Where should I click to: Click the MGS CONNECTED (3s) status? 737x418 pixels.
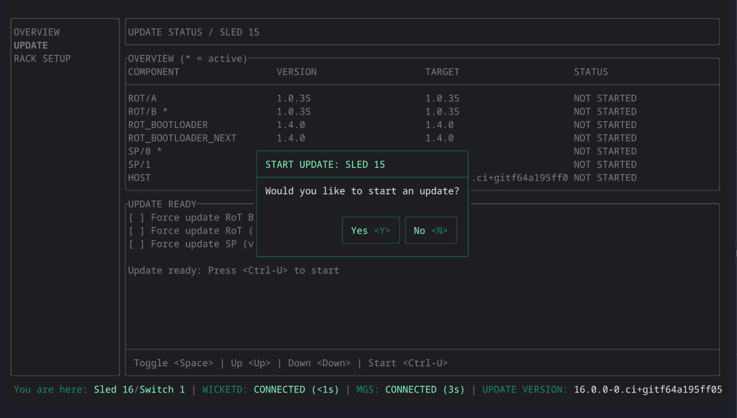click(411, 390)
